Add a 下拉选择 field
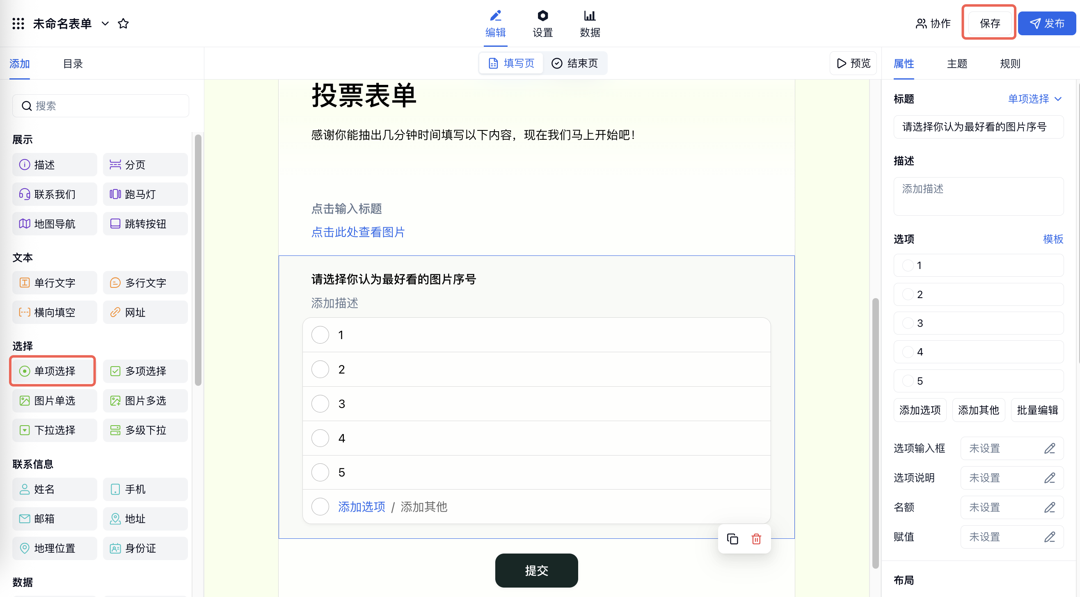The width and height of the screenshot is (1080, 597). pyautogui.click(x=55, y=430)
